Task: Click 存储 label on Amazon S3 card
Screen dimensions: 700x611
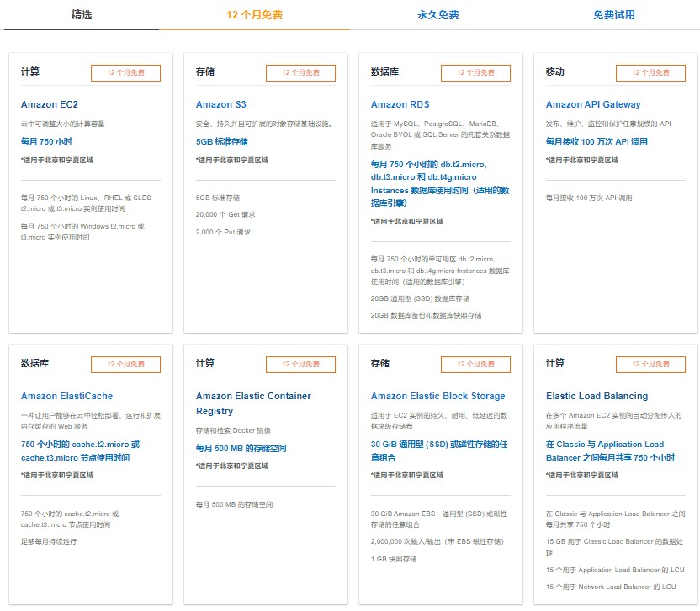Action: coord(205,71)
